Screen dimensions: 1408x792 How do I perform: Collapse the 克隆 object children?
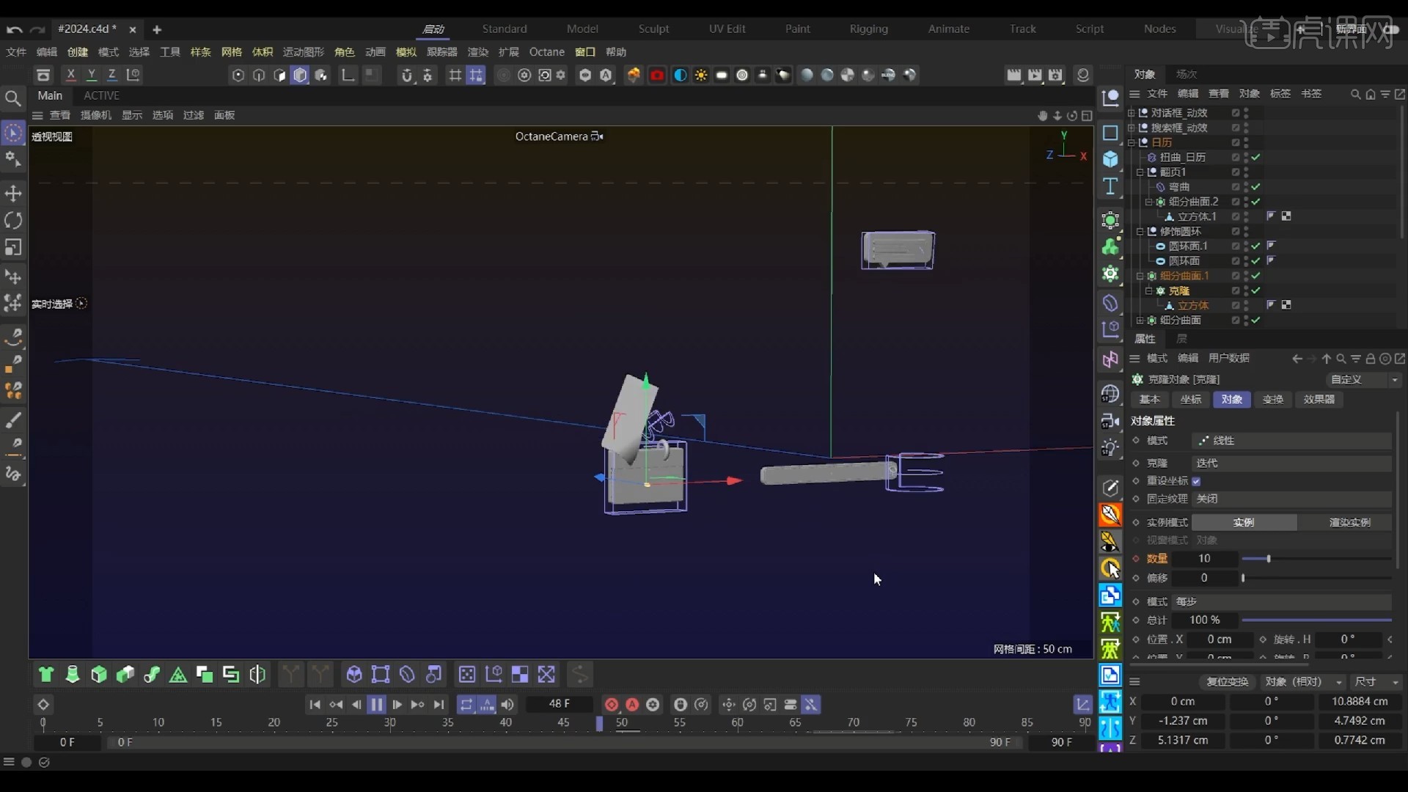point(1148,291)
